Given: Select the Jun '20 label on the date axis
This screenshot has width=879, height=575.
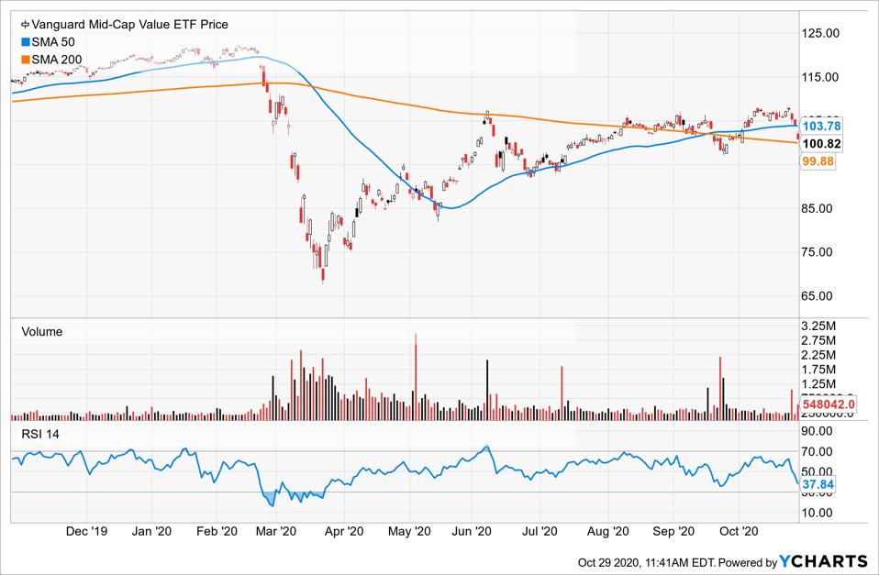Looking at the screenshot, I should (x=473, y=530).
